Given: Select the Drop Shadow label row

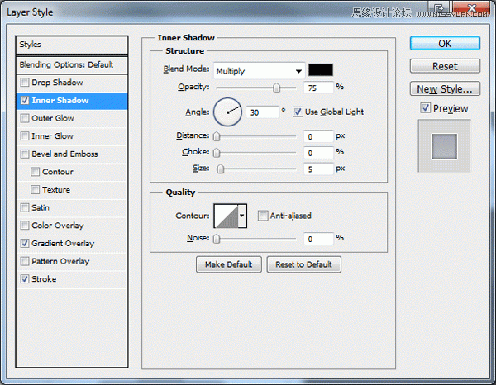Looking at the screenshot, I should [x=57, y=83].
